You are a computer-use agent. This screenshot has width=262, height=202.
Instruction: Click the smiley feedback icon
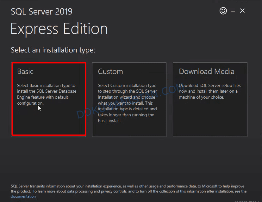click(x=223, y=11)
